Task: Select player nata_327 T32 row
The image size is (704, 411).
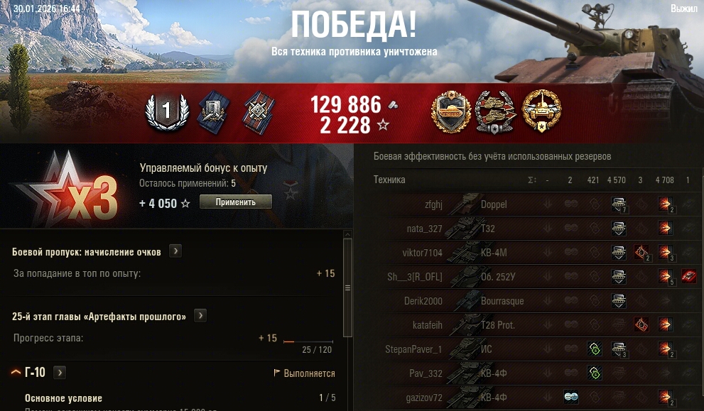Action: tap(529, 229)
